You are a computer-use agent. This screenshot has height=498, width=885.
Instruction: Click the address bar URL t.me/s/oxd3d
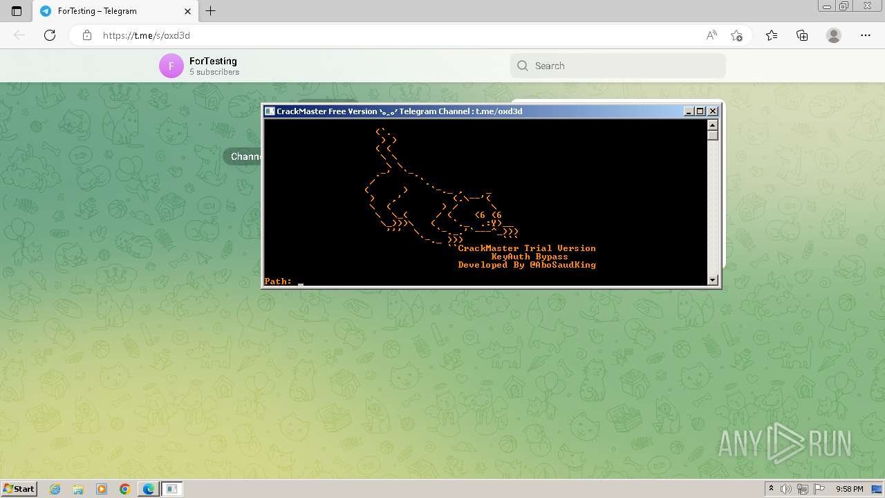click(x=147, y=35)
